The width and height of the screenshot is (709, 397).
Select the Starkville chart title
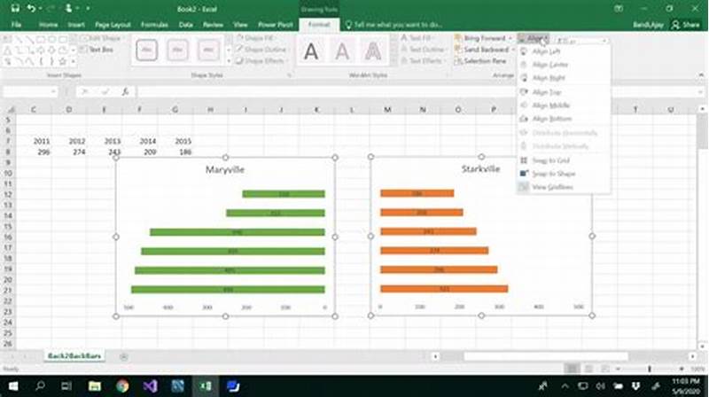480,169
